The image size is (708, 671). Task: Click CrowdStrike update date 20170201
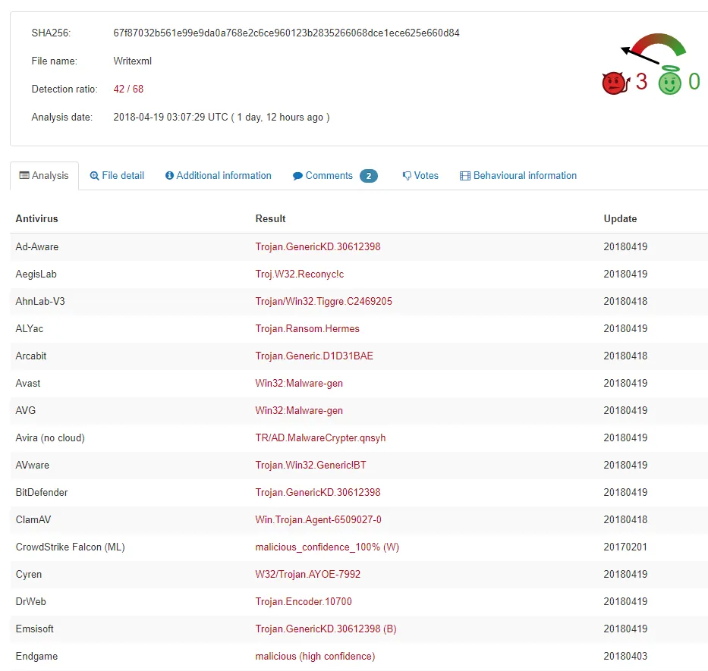[625, 547]
